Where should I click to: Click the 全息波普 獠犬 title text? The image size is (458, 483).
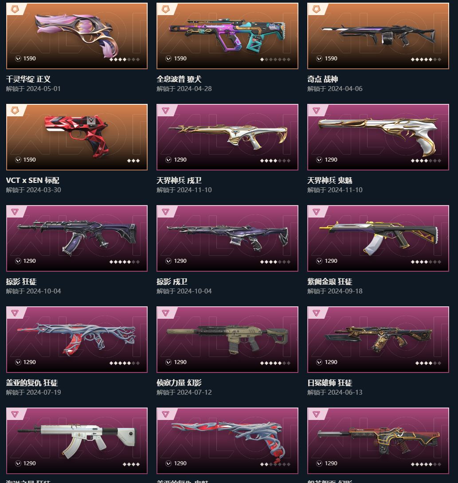[x=179, y=79]
